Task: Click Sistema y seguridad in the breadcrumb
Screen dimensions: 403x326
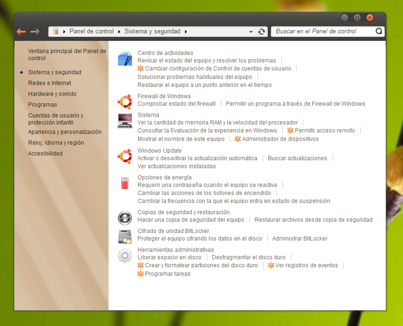Action: pos(152,31)
